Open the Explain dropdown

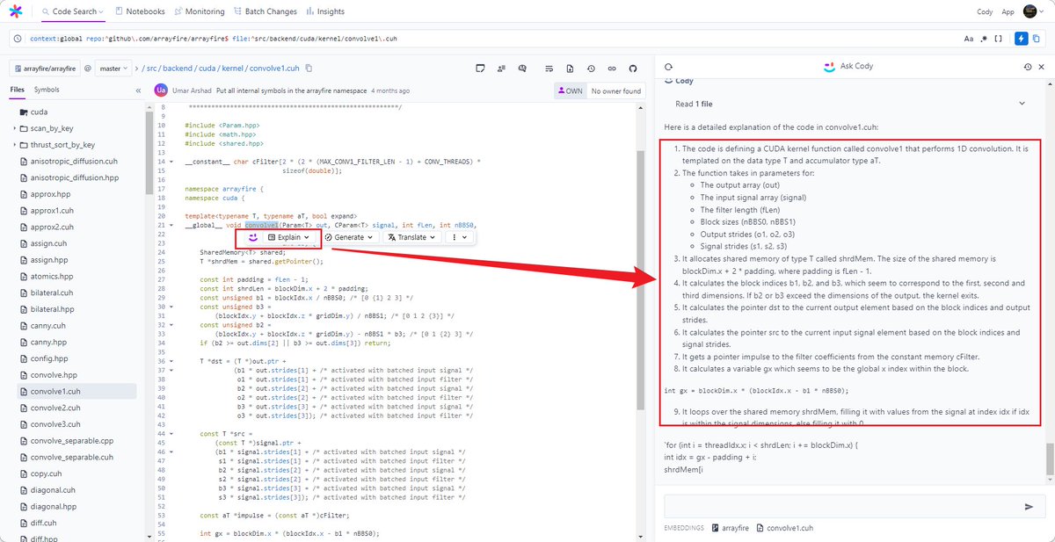(289, 237)
